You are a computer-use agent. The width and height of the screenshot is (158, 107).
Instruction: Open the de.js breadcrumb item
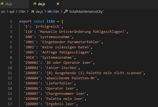click(x=39, y=12)
